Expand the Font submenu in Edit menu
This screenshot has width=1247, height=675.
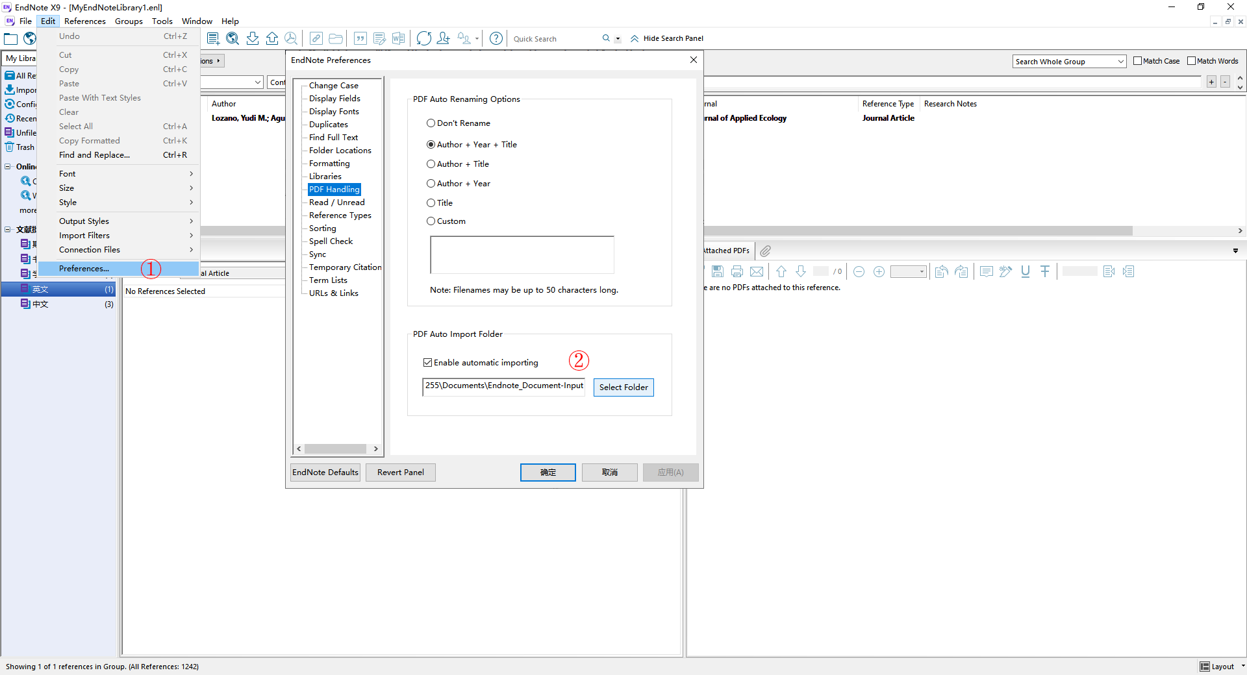point(118,174)
